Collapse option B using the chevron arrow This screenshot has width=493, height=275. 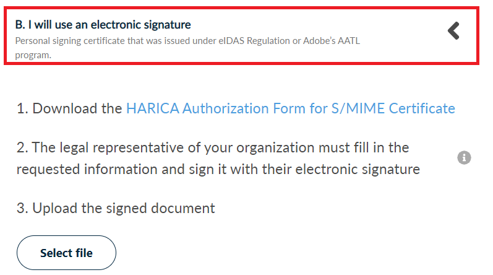(x=453, y=31)
